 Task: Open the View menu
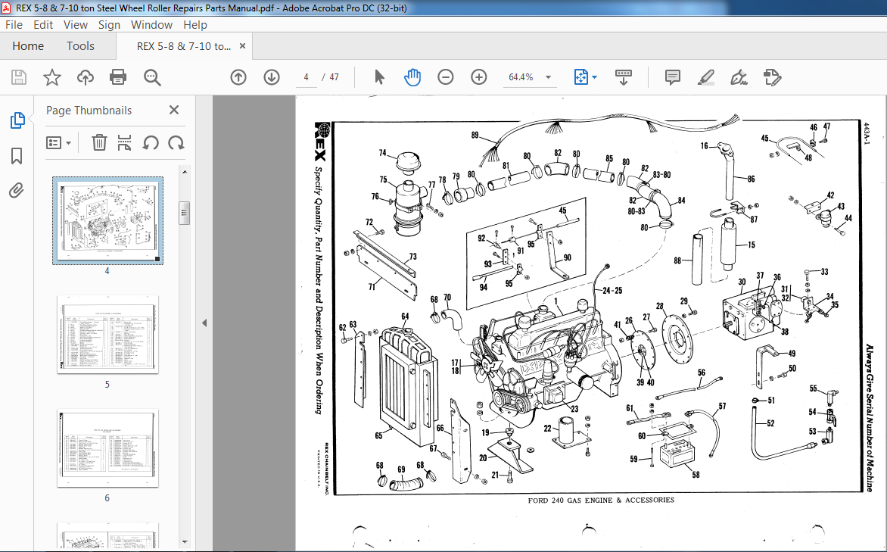(75, 25)
